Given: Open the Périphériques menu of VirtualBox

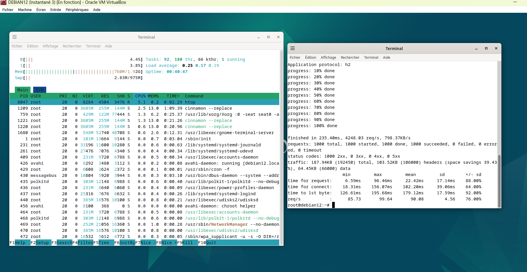Looking at the screenshot, I should click(x=77, y=10).
